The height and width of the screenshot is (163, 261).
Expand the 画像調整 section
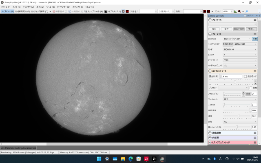tap(210, 133)
